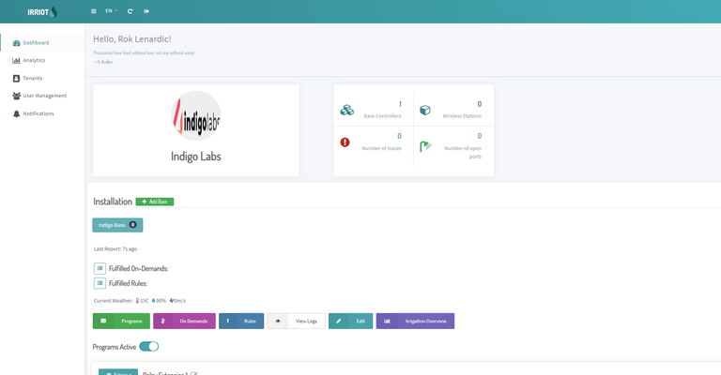Click the 15C temperature reading

click(x=142, y=301)
